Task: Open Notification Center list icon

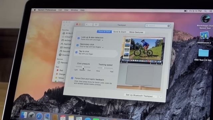Action: click(211, 11)
